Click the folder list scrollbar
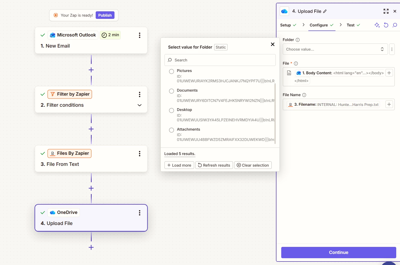This screenshot has height=265, width=400. tap(275, 113)
